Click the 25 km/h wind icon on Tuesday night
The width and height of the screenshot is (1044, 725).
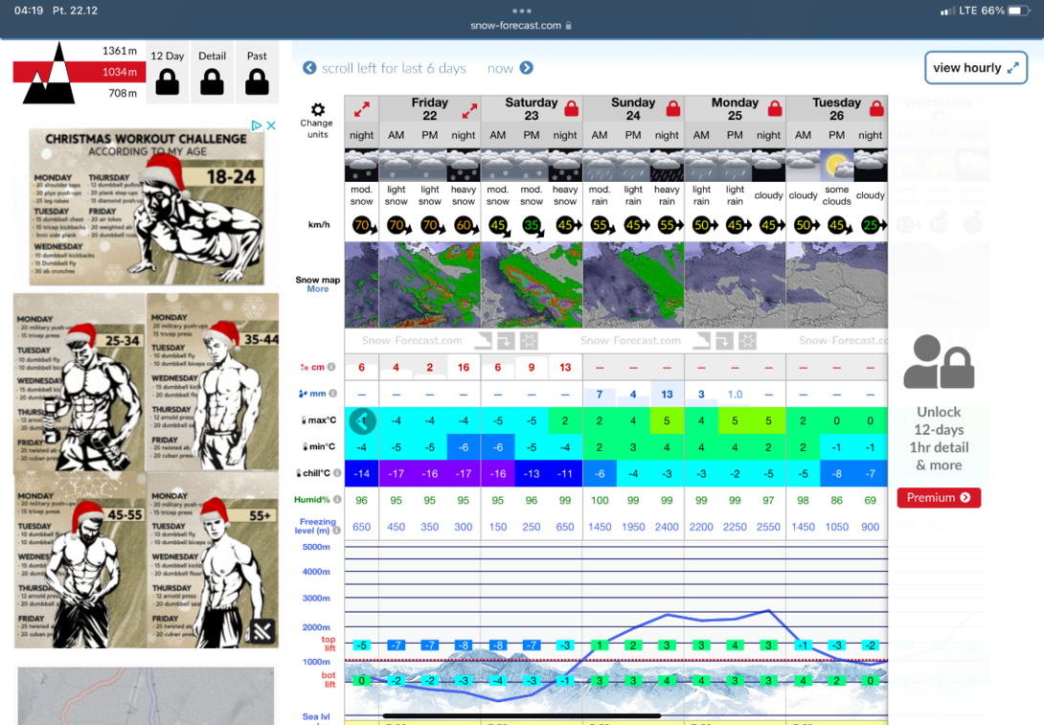pos(871,225)
